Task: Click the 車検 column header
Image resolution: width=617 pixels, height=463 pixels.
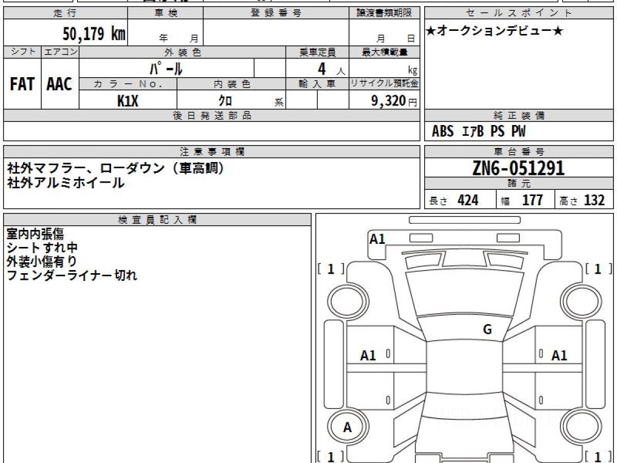Action: point(166,13)
